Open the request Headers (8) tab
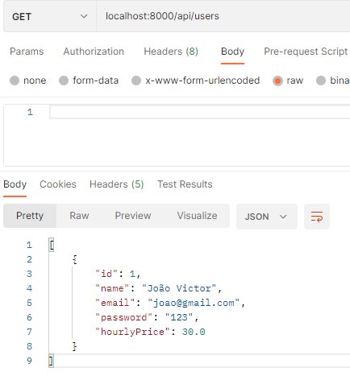The image size is (350, 376). [x=171, y=52]
